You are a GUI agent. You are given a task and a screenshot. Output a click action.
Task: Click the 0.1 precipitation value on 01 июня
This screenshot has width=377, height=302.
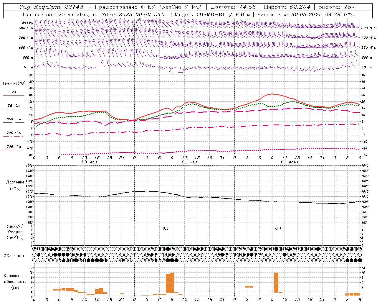click(278, 228)
